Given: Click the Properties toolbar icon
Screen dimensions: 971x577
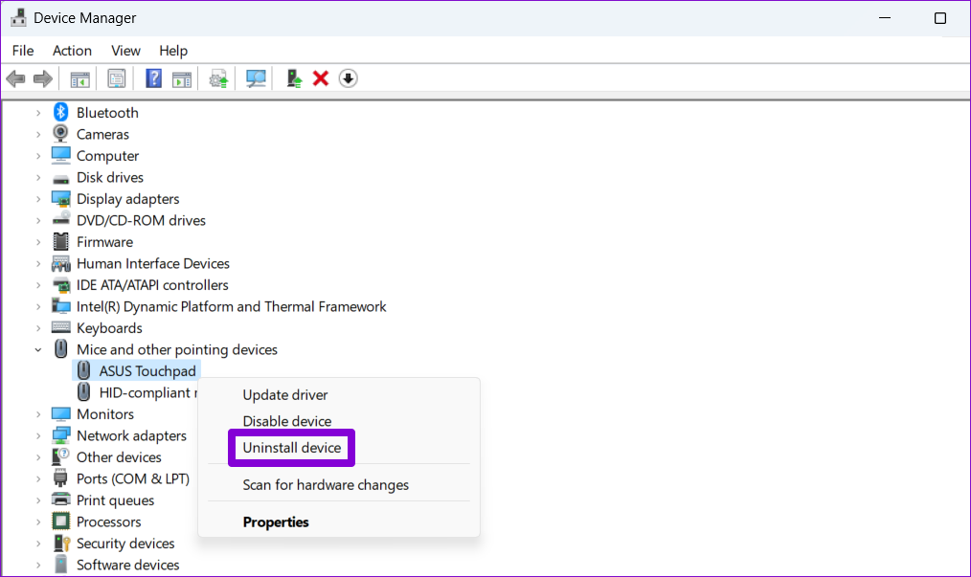Looking at the screenshot, I should coord(117,78).
